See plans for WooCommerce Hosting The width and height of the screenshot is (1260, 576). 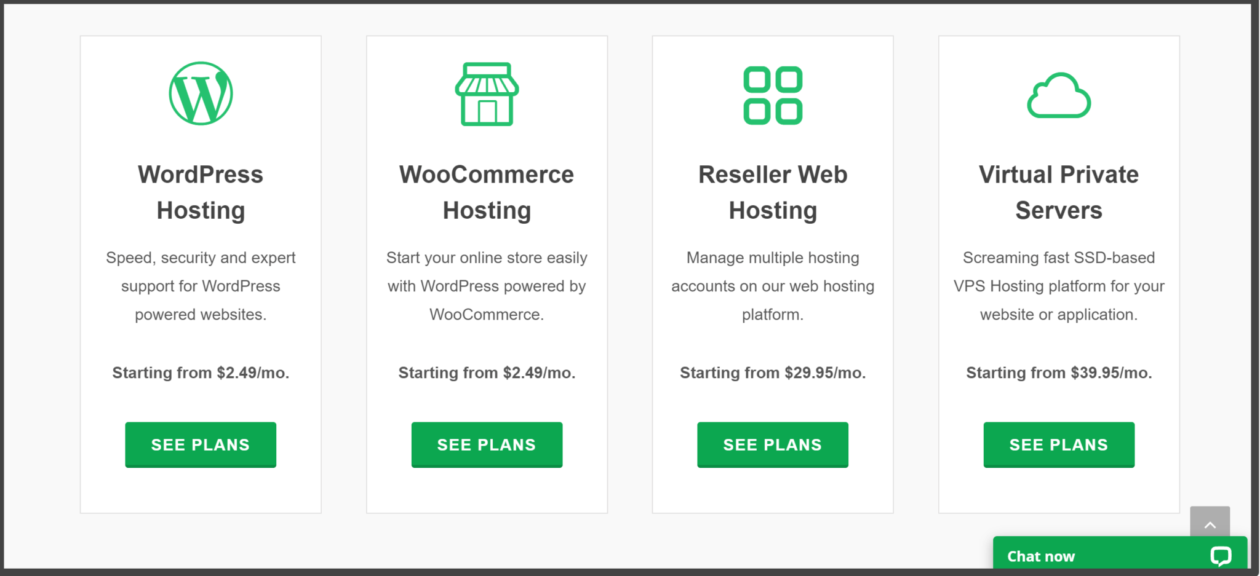point(487,444)
